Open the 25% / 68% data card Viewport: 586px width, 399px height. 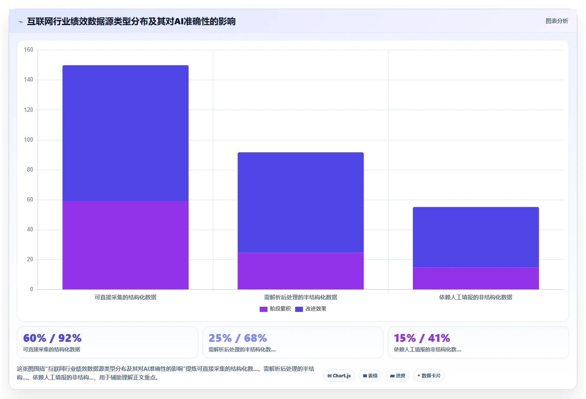(293, 342)
